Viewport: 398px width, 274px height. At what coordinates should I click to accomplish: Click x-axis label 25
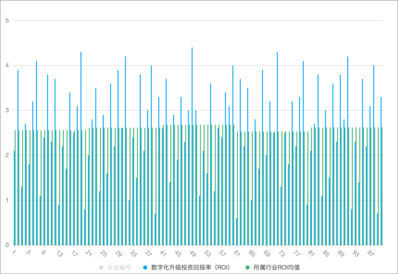103,253
